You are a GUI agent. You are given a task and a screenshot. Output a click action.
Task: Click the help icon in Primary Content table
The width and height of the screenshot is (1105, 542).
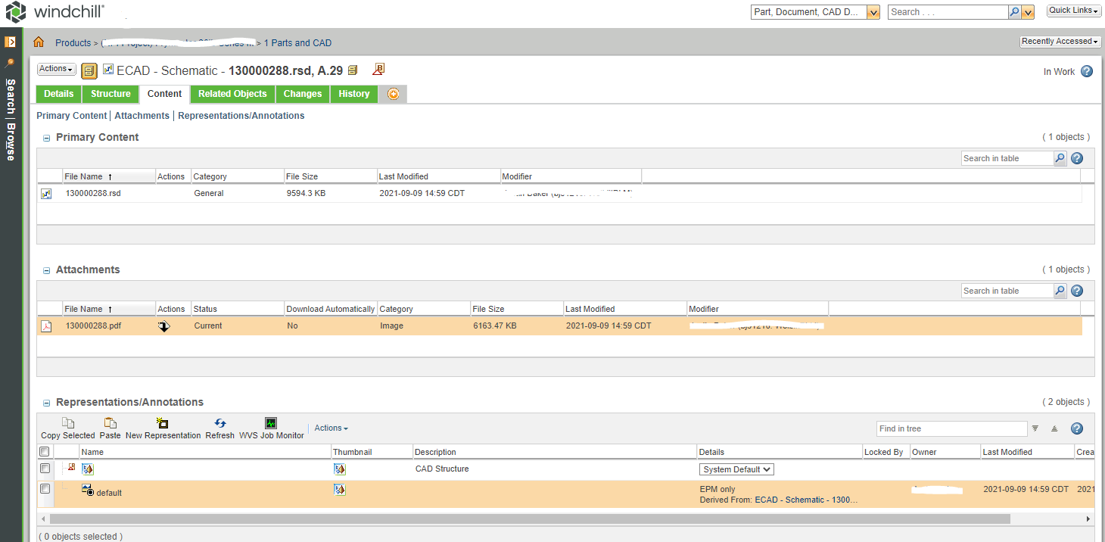tap(1076, 157)
